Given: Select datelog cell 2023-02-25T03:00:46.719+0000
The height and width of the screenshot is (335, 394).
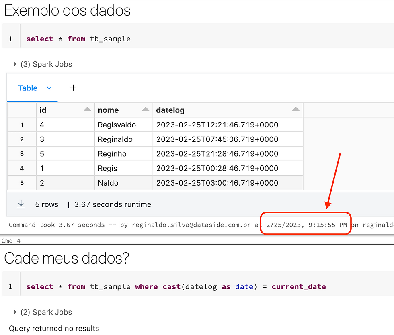Looking at the screenshot, I should 228,183.
